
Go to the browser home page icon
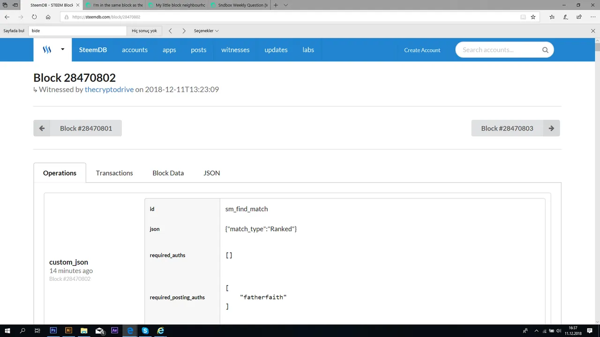pos(48,17)
